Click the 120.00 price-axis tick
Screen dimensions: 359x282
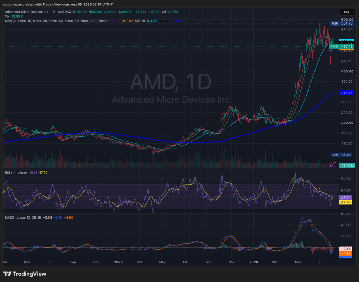tap(347, 144)
